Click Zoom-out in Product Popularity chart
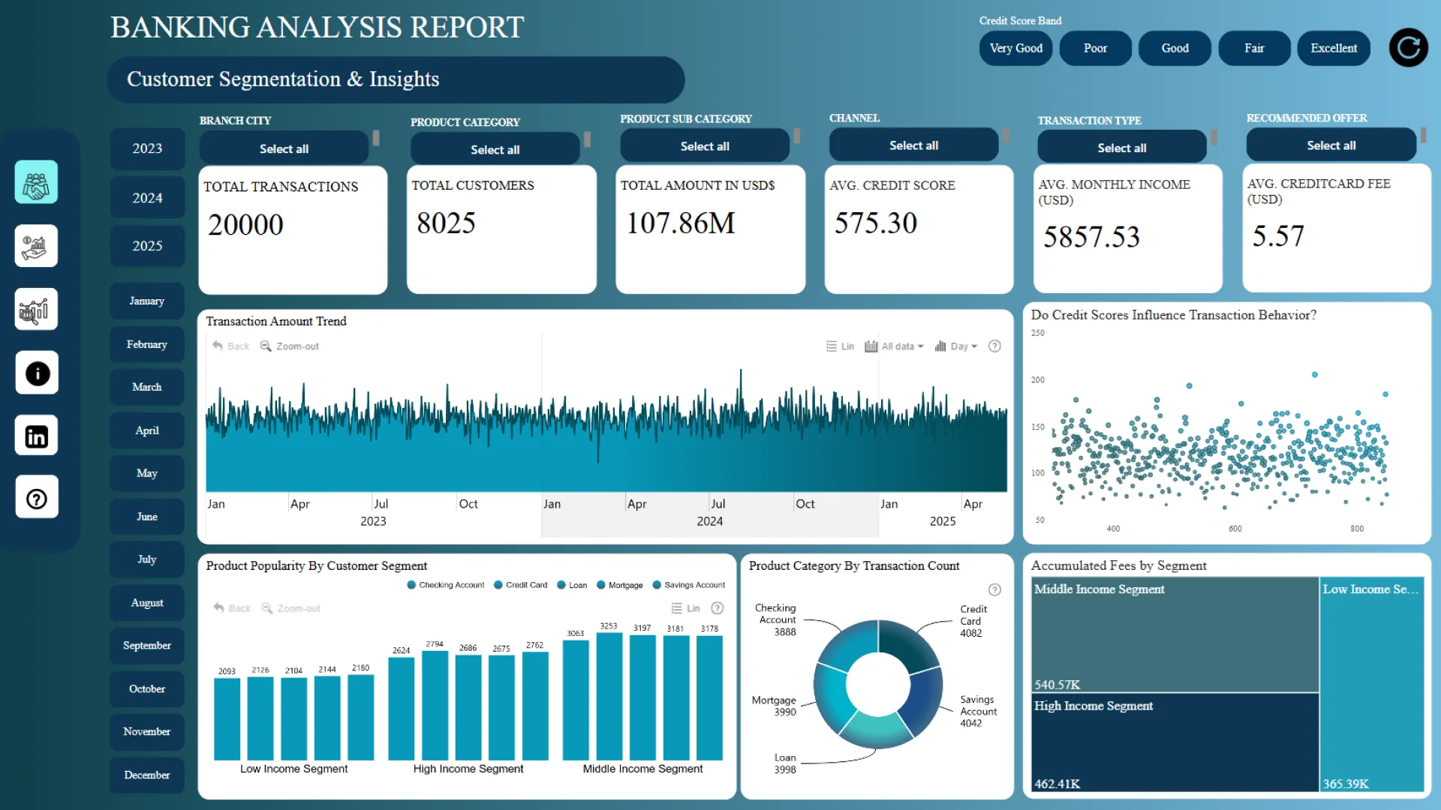Image resolution: width=1441 pixels, height=810 pixels. pyautogui.click(x=291, y=608)
